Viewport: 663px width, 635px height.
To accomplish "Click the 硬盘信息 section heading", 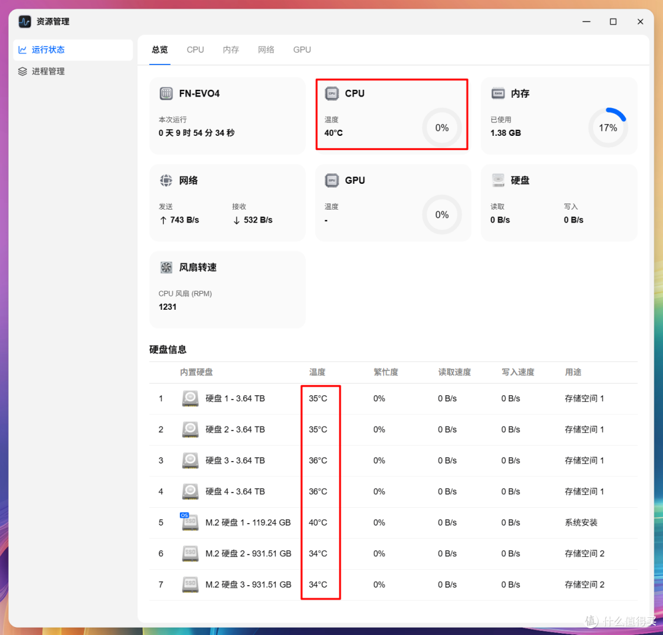I will tap(168, 350).
